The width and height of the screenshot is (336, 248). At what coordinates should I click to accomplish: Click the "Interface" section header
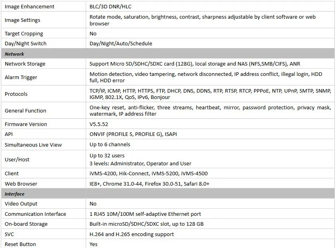click(x=15, y=194)
